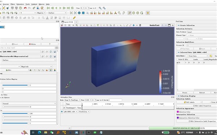Screen dimensions: 217x135
Task: Click the Reset Camera icon
Action: [71, 13]
